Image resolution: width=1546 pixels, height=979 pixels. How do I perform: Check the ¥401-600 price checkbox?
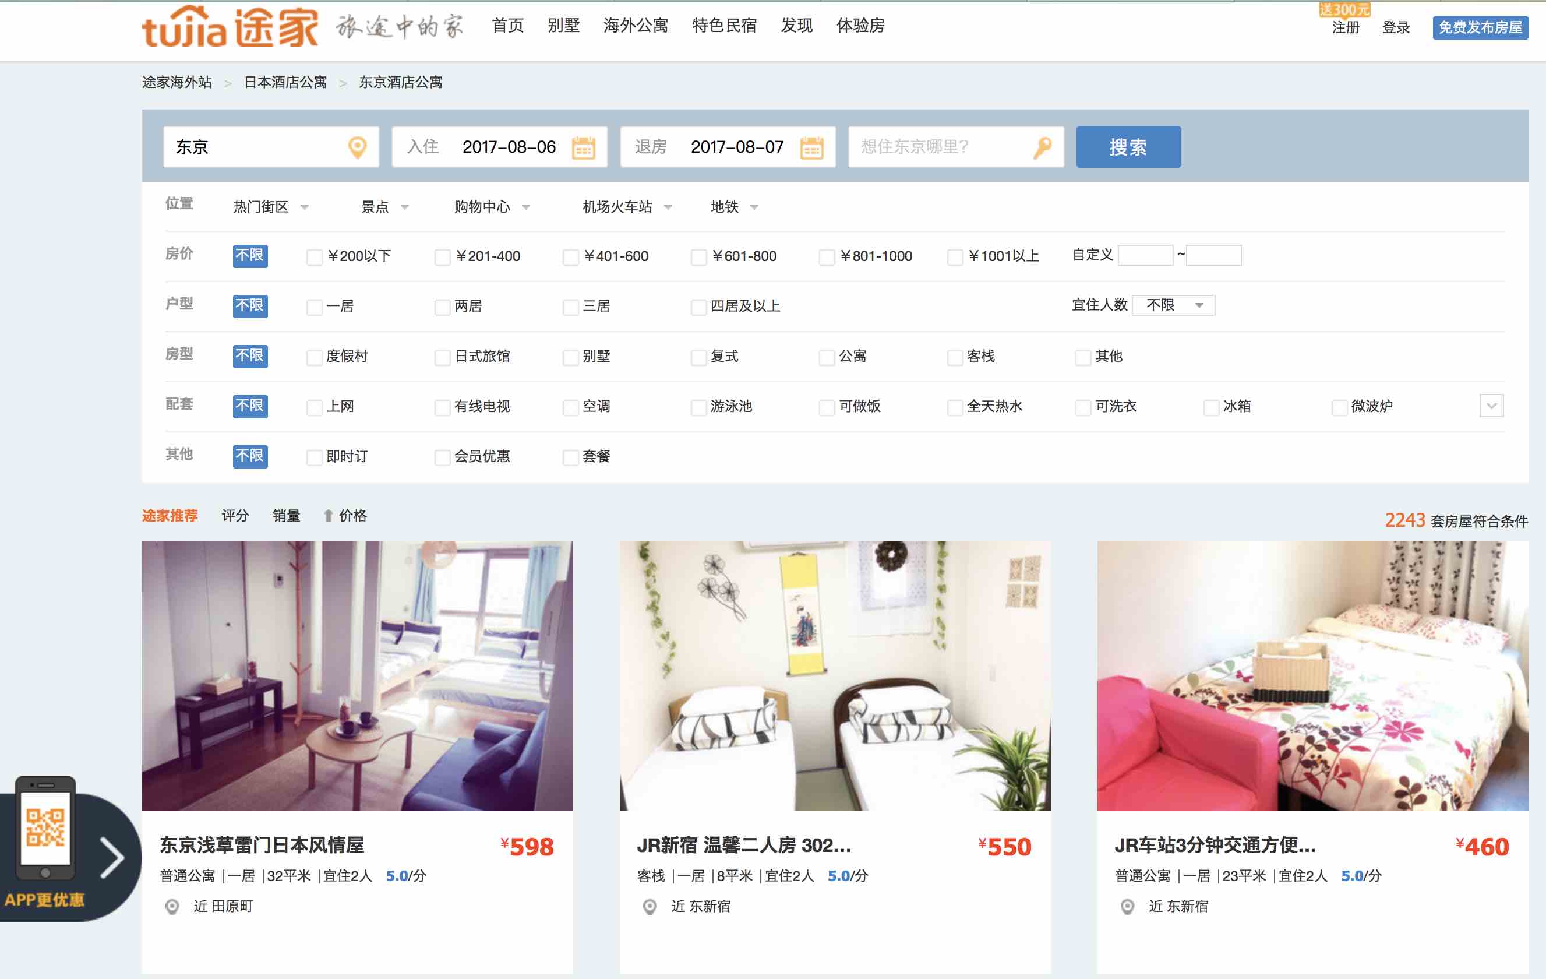(x=570, y=257)
